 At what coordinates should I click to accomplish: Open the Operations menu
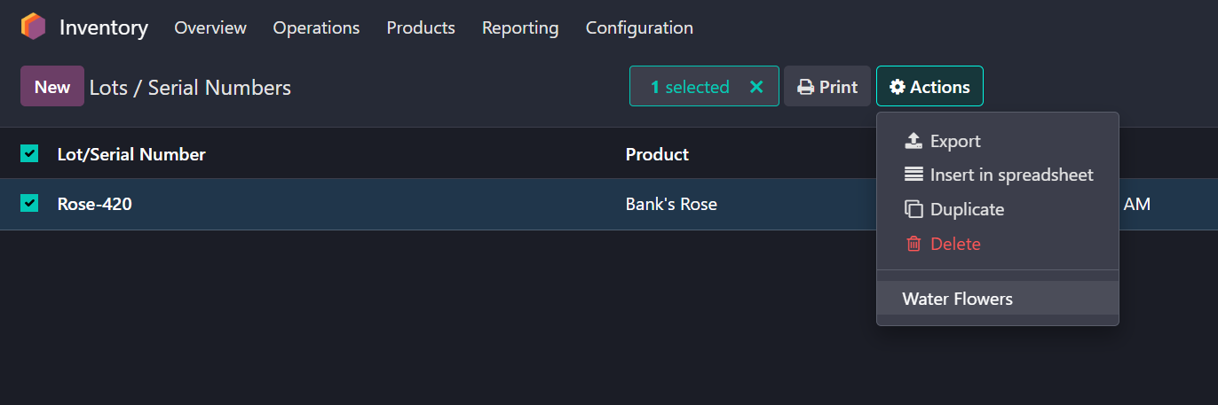tap(316, 27)
